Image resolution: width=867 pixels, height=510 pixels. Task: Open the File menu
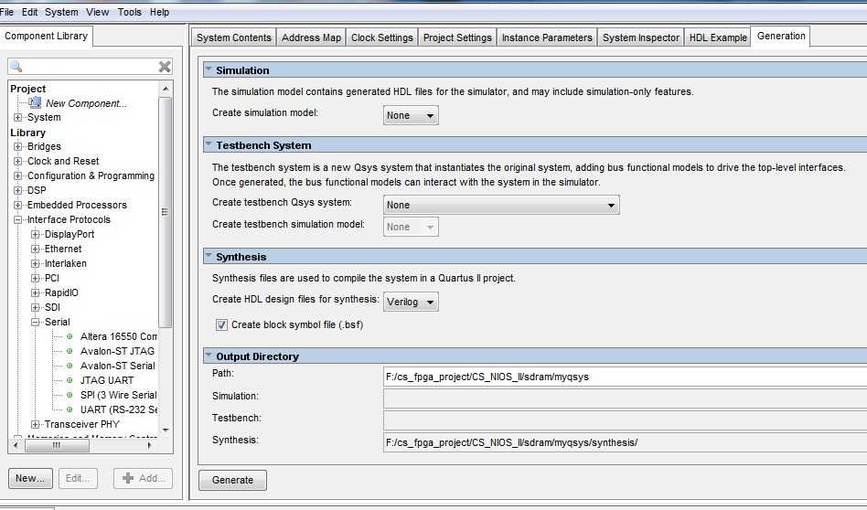point(7,12)
